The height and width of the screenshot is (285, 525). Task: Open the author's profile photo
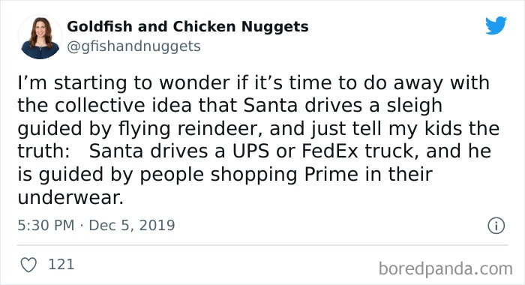(40, 37)
